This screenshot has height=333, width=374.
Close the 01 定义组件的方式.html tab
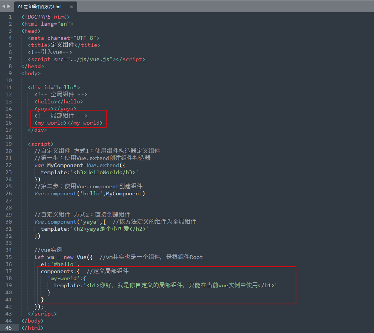coord(71,7)
